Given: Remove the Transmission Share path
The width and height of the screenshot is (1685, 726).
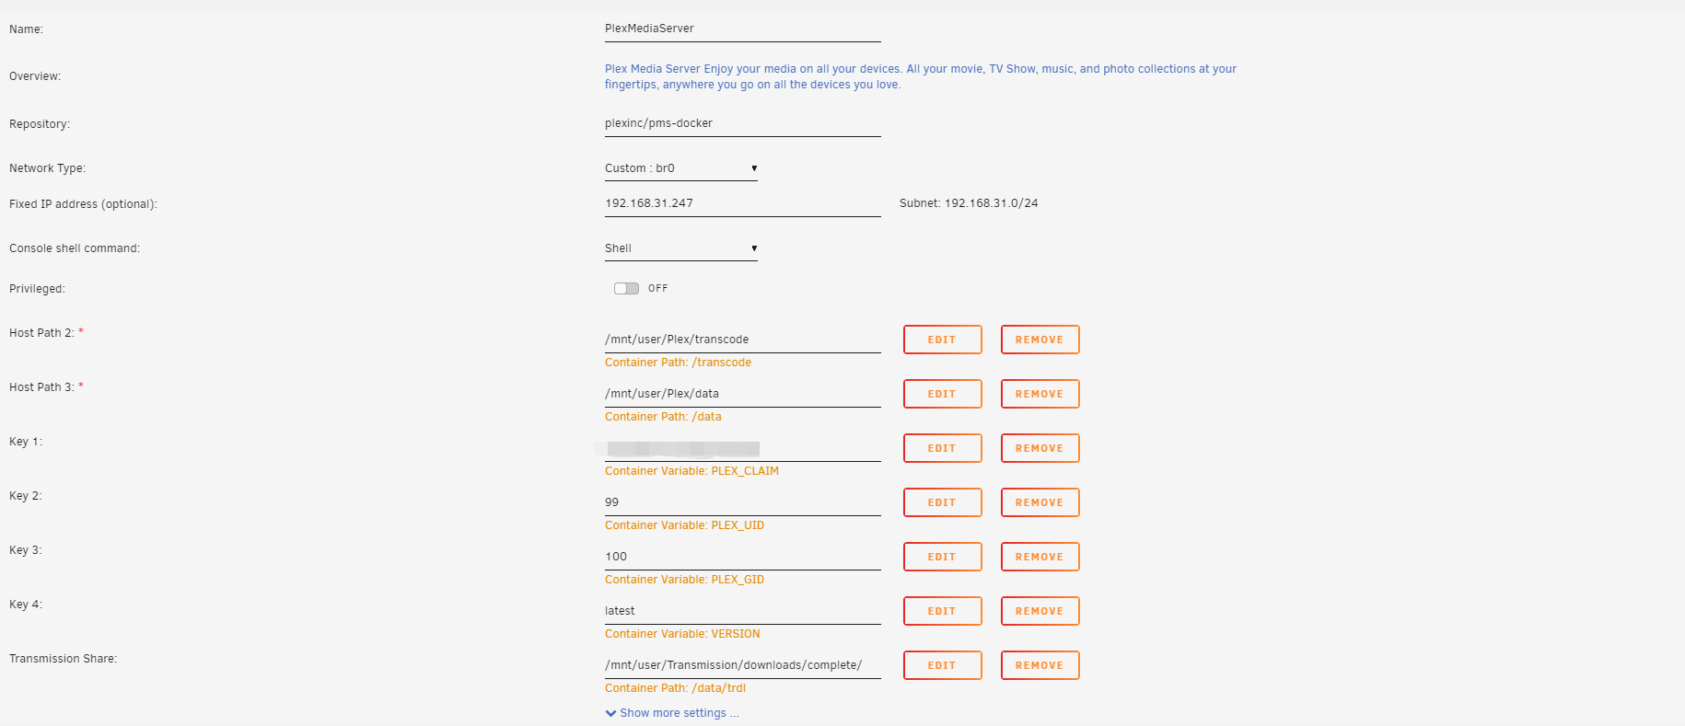Looking at the screenshot, I should tap(1040, 665).
